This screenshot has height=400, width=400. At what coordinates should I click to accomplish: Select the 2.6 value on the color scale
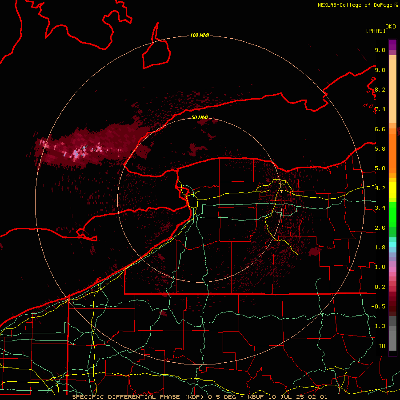click(380, 228)
